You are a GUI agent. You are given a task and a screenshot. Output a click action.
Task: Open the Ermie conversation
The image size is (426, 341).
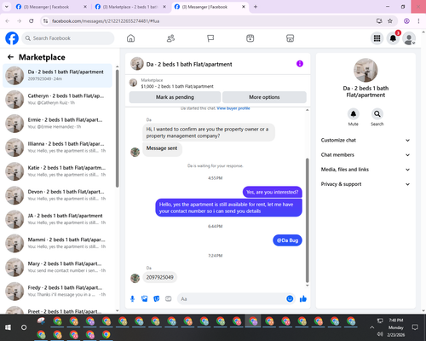(57, 124)
